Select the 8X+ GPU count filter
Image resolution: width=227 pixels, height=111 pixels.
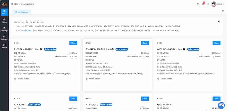click(42, 22)
